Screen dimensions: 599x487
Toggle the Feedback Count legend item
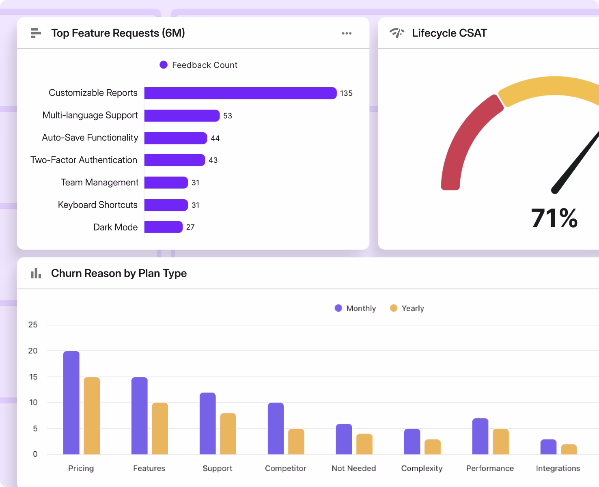pyautogui.click(x=198, y=65)
